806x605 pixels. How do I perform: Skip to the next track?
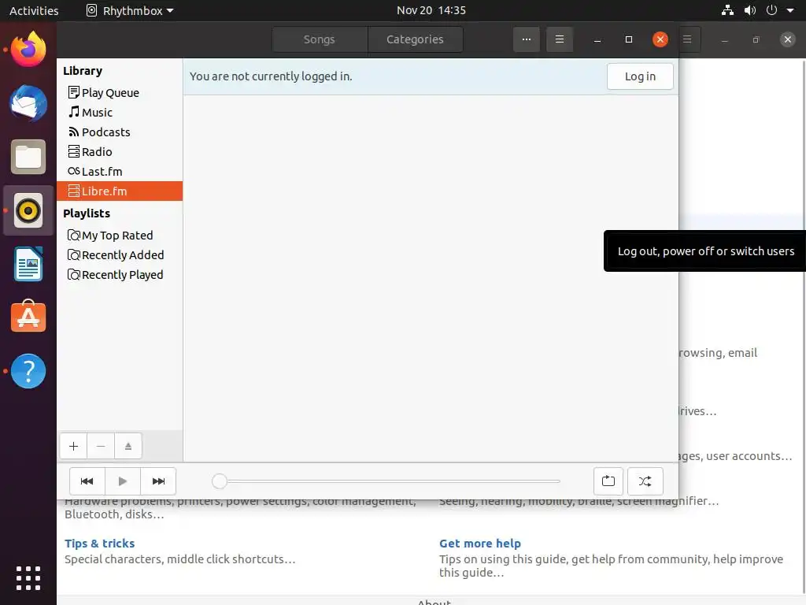click(x=158, y=481)
